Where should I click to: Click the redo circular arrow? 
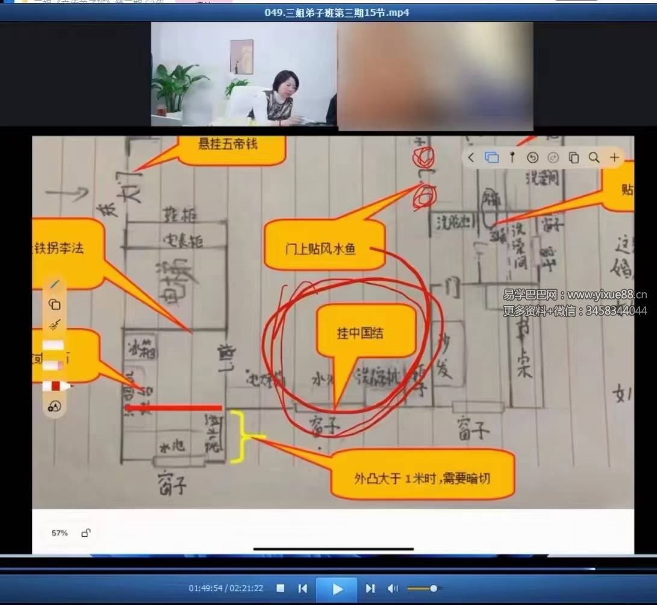pos(553,158)
